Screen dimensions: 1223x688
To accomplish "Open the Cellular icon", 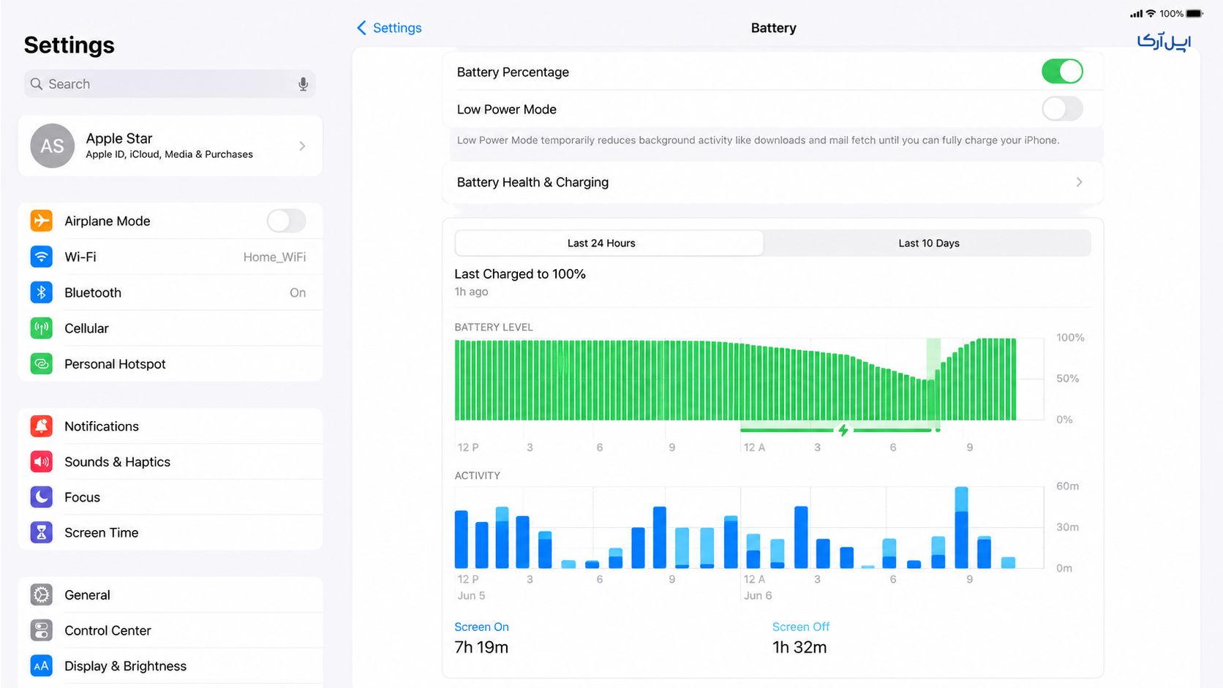I will (x=42, y=328).
